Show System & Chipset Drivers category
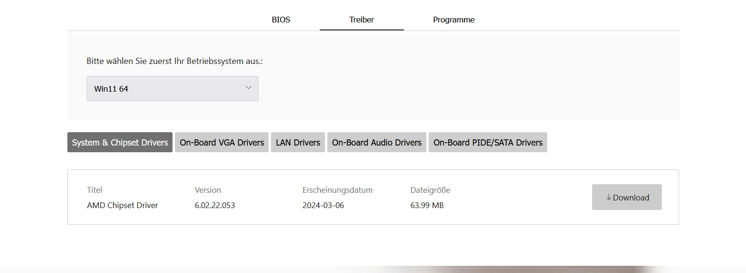The image size is (746, 273). pyautogui.click(x=120, y=143)
